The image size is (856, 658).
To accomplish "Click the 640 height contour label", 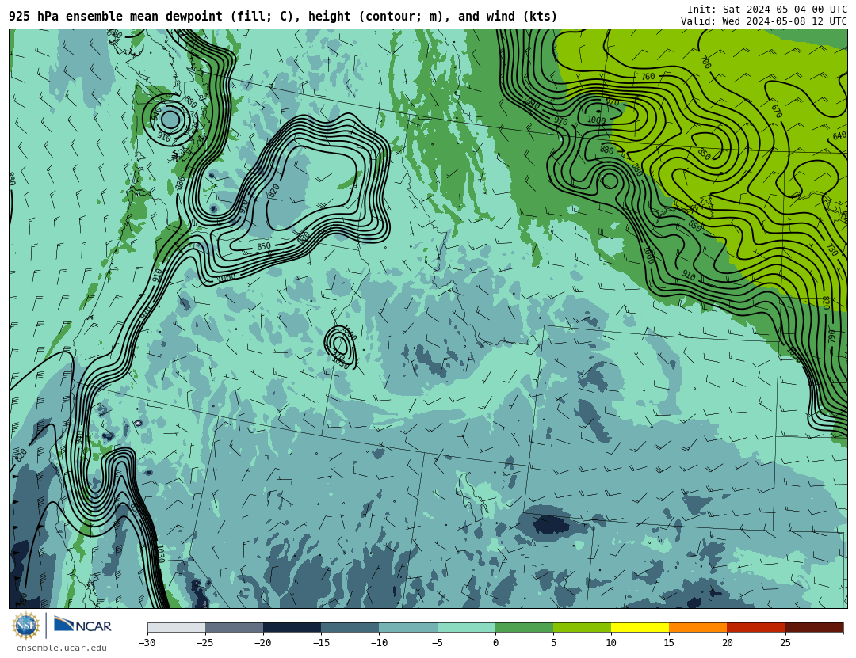I will [x=839, y=135].
